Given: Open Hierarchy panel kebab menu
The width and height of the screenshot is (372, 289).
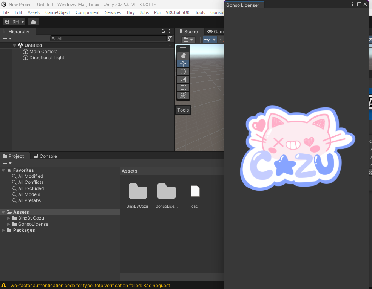Looking at the screenshot, I should (x=170, y=31).
